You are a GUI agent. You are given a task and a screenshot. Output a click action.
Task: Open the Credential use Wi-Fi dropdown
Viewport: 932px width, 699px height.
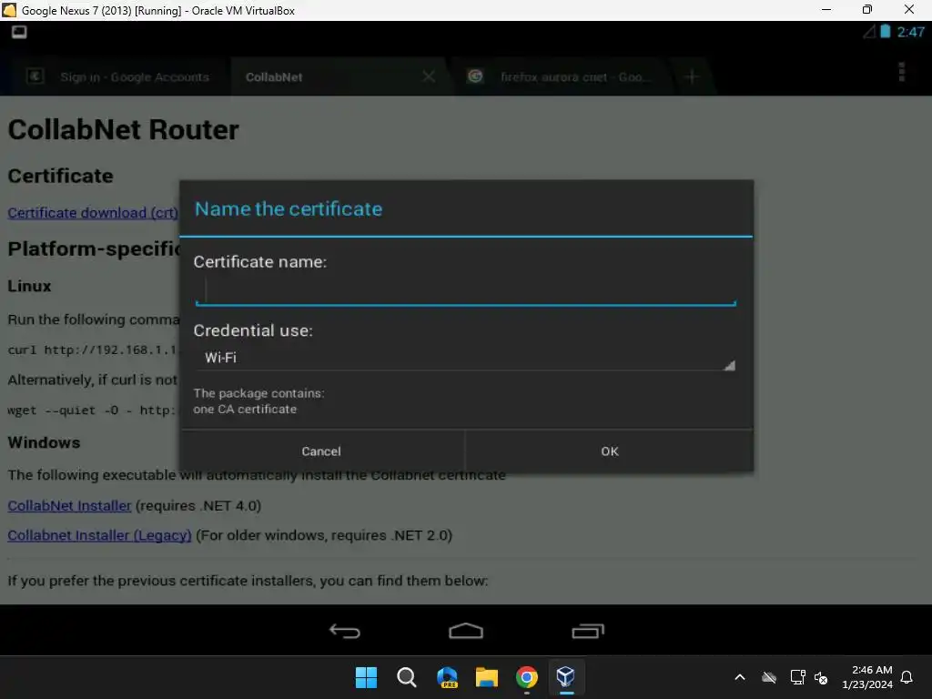[465, 357]
